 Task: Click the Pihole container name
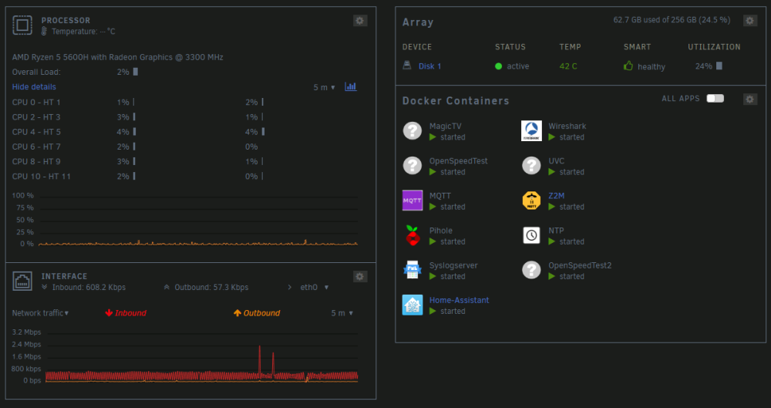point(440,231)
